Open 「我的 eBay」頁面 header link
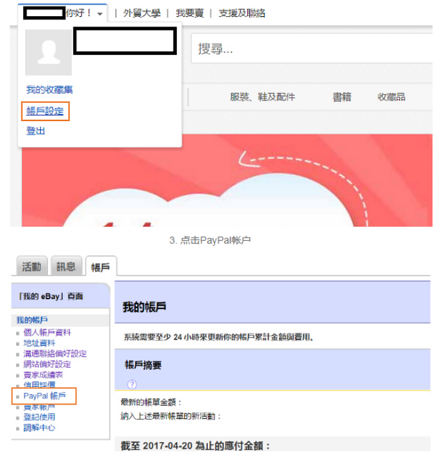The height and width of the screenshot is (452, 448). (x=50, y=297)
